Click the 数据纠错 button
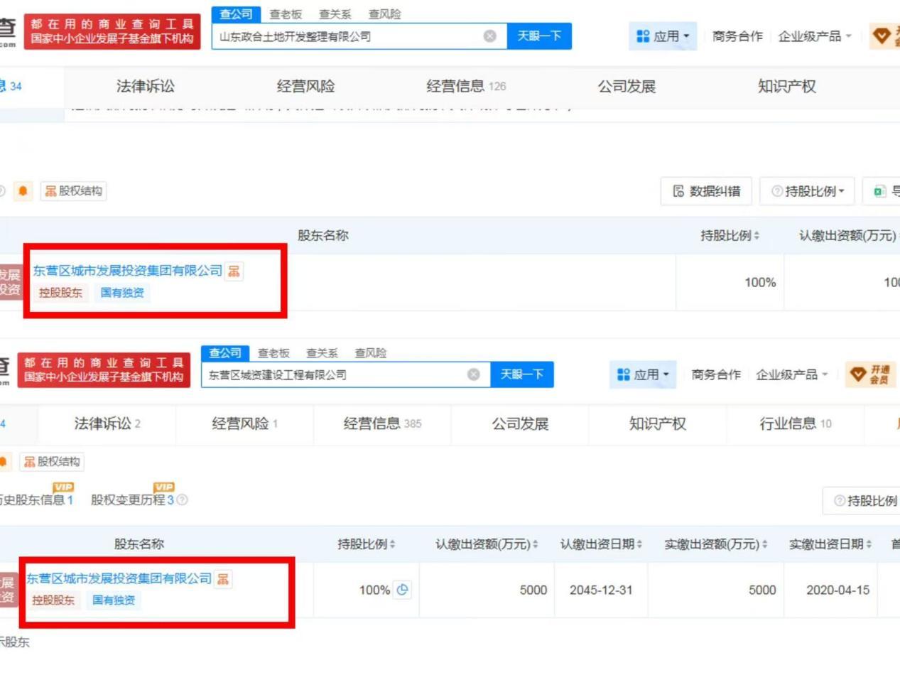900x675 pixels. (x=706, y=191)
